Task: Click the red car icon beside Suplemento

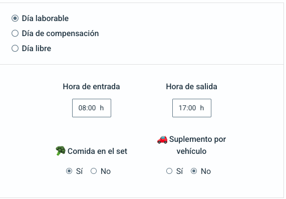Action: tap(162, 139)
